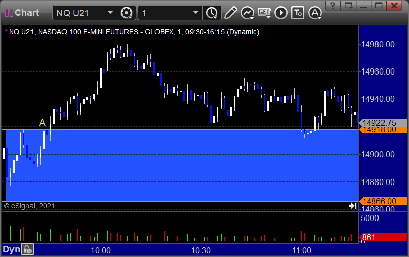This screenshot has height=257, width=409.
Task: Open the symbol settings gear icon
Action: click(127, 13)
